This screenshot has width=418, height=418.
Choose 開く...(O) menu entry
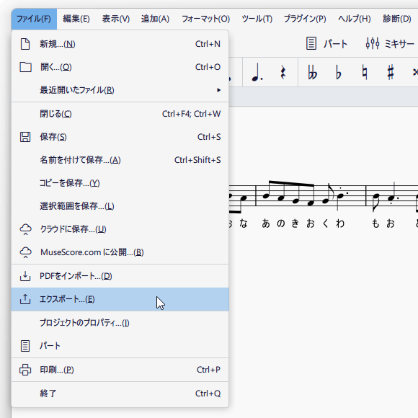(x=120, y=67)
